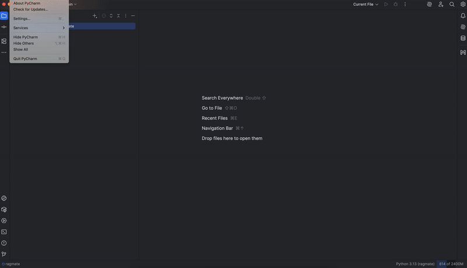The width and height of the screenshot is (467, 268).
Task: Click New File or Directory plus icon
Action: coord(95,16)
